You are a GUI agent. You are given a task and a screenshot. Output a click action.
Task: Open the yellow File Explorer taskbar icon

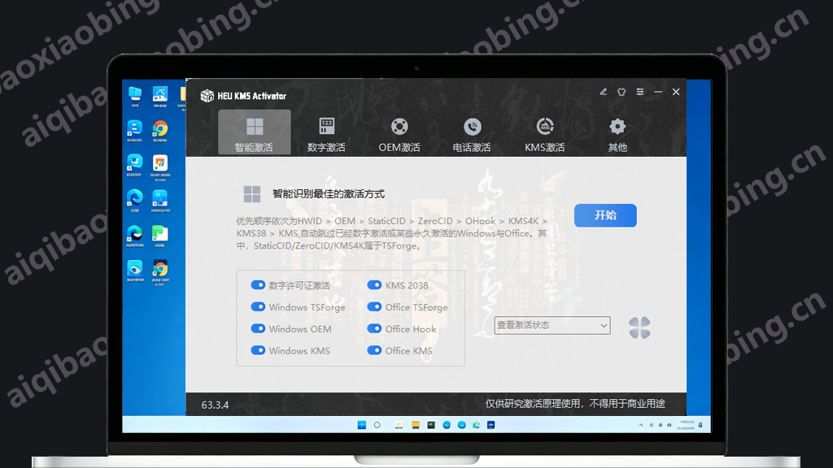click(x=416, y=425)
